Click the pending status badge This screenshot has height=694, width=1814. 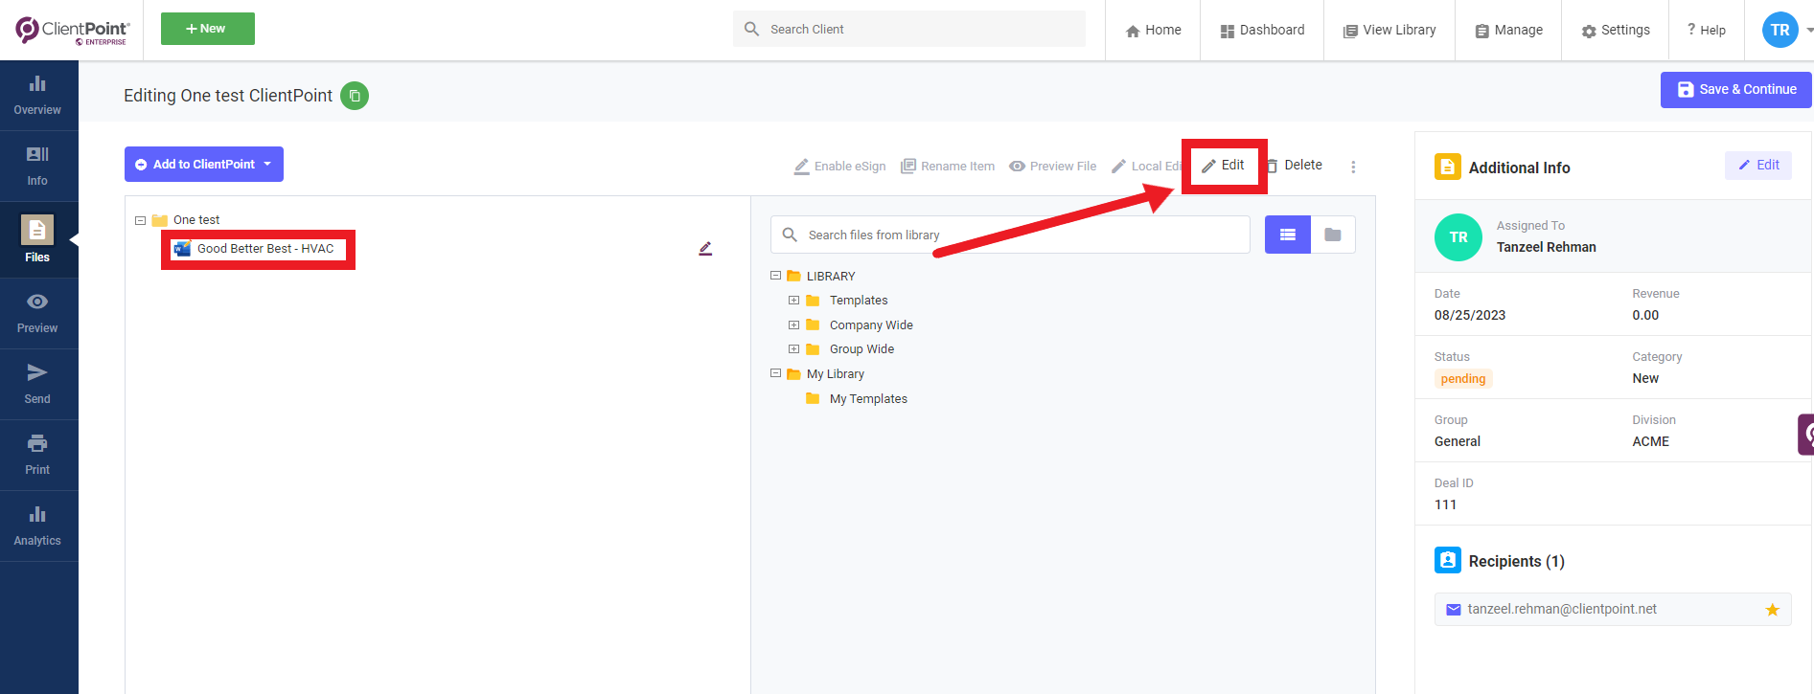(1463, 379)
